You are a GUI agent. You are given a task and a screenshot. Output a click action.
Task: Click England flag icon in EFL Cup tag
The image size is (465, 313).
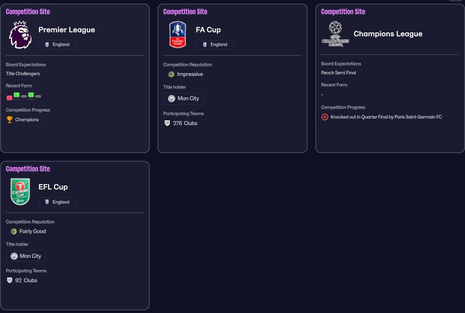pyautogui.click(x=47, y=202)
